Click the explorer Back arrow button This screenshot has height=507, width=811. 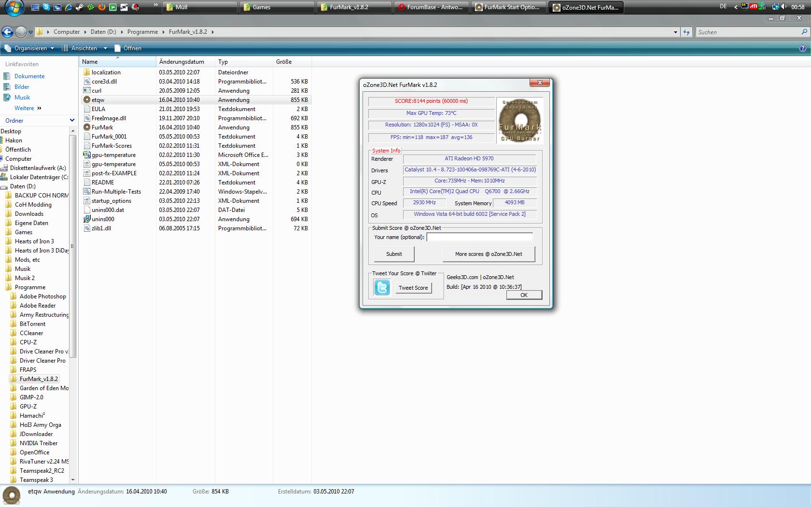click(x=7, y=32)
